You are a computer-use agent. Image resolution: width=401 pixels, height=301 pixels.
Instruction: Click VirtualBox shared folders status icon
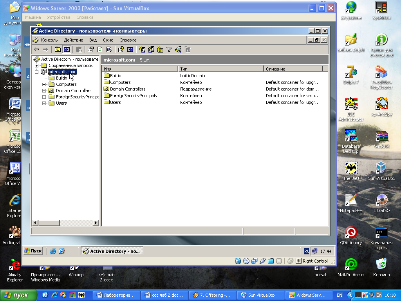pos(271,261)
